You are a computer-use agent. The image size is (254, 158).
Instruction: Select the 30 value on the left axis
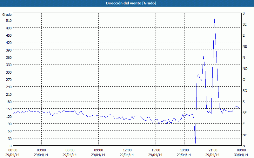[x=10, y=139]
